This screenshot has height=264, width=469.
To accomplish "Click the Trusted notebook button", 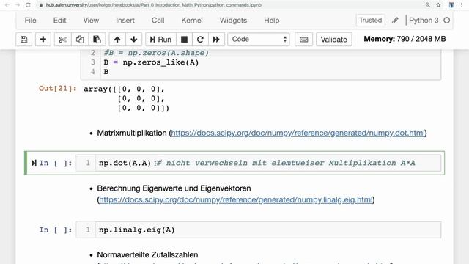I will pos(370,21).
